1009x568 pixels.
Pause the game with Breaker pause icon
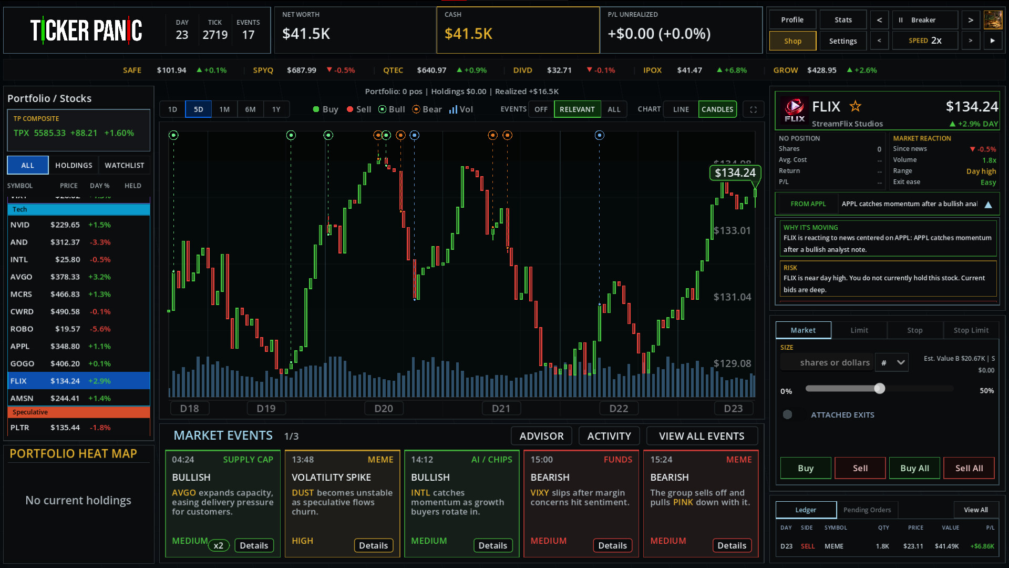[901, 20]
